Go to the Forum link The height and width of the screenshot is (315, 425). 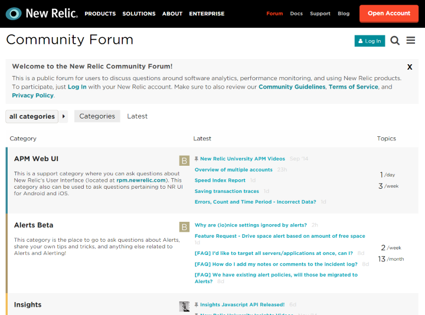click(274, 14)
